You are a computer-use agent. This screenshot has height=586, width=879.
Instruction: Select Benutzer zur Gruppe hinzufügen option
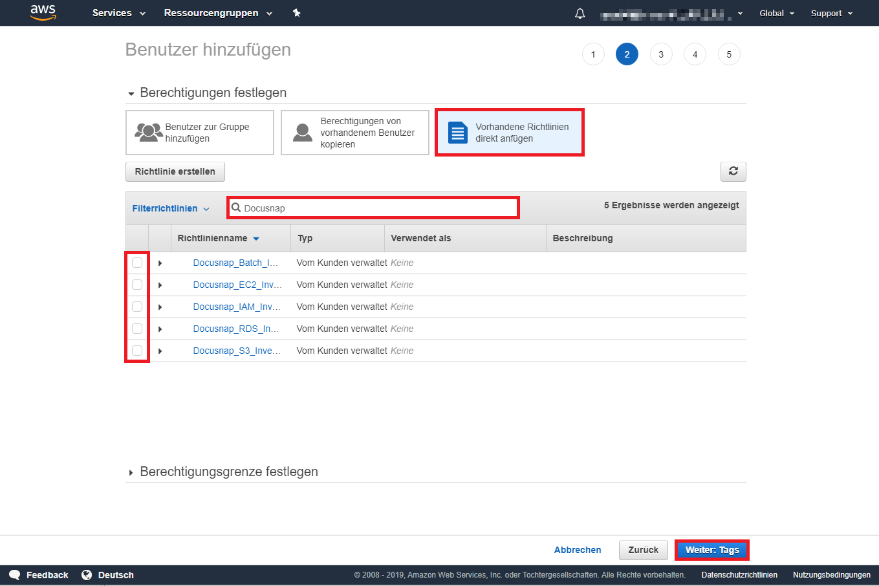pyautogui.click(x=200, y=133)
